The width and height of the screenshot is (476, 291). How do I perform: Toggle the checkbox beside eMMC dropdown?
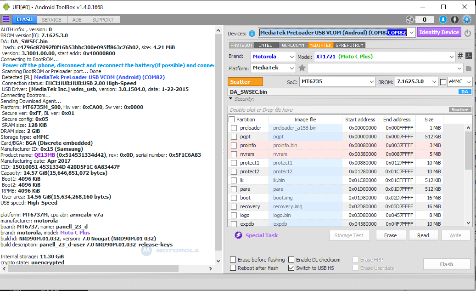point(443,82)
